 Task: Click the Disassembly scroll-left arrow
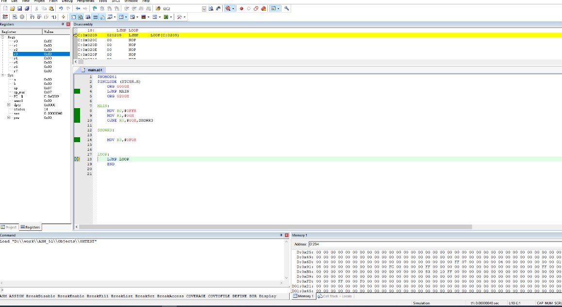76,62
